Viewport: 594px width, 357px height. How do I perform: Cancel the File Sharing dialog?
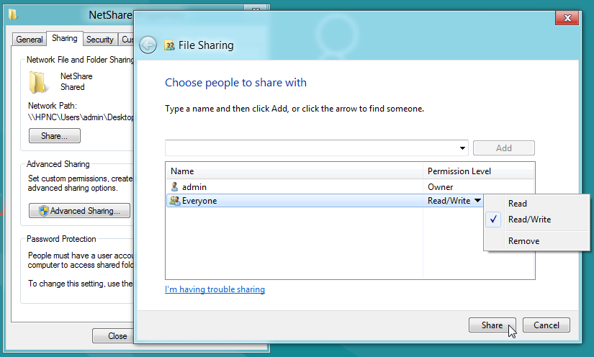point(546,325)
